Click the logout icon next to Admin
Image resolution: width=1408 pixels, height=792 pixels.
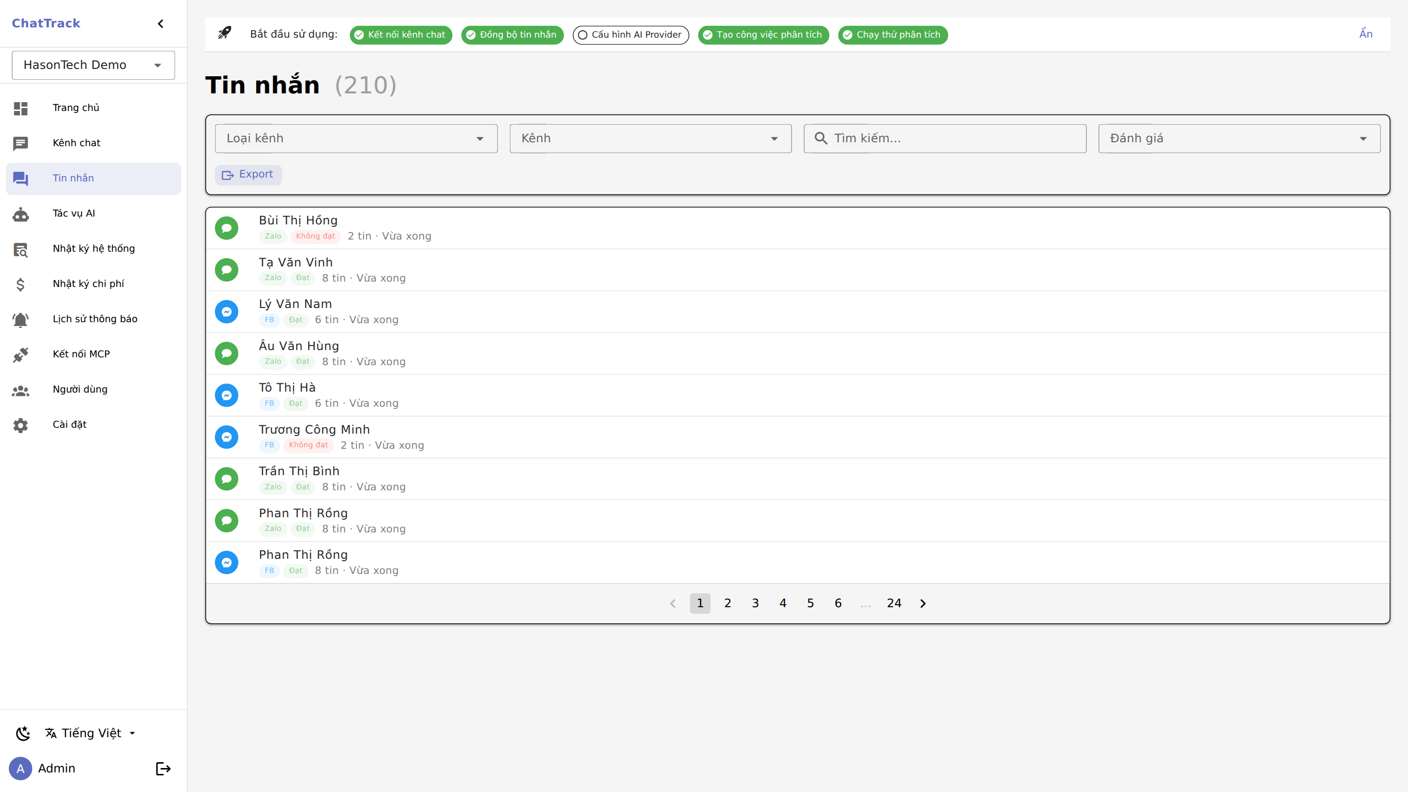pos(163,769)
